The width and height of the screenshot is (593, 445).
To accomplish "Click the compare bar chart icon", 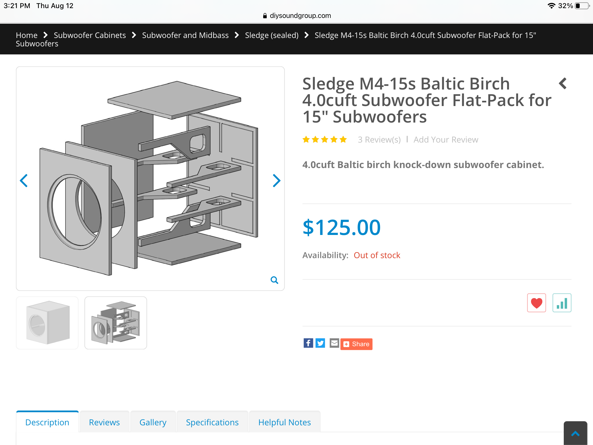I will coord(562,303).
